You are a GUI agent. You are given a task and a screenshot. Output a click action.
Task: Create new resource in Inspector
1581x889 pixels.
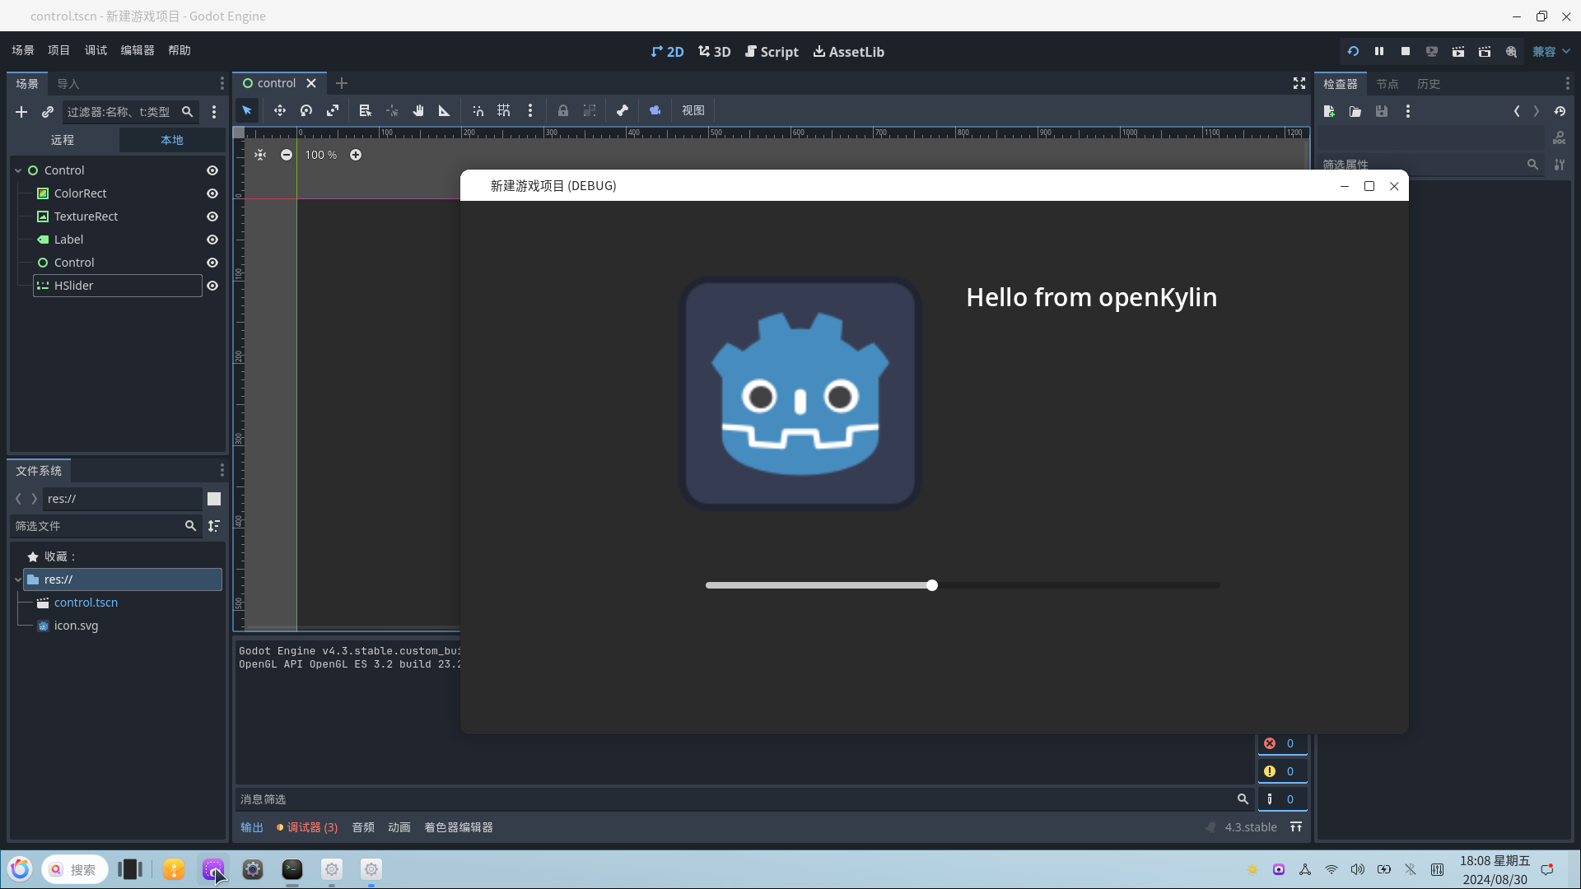(1329, 111)
